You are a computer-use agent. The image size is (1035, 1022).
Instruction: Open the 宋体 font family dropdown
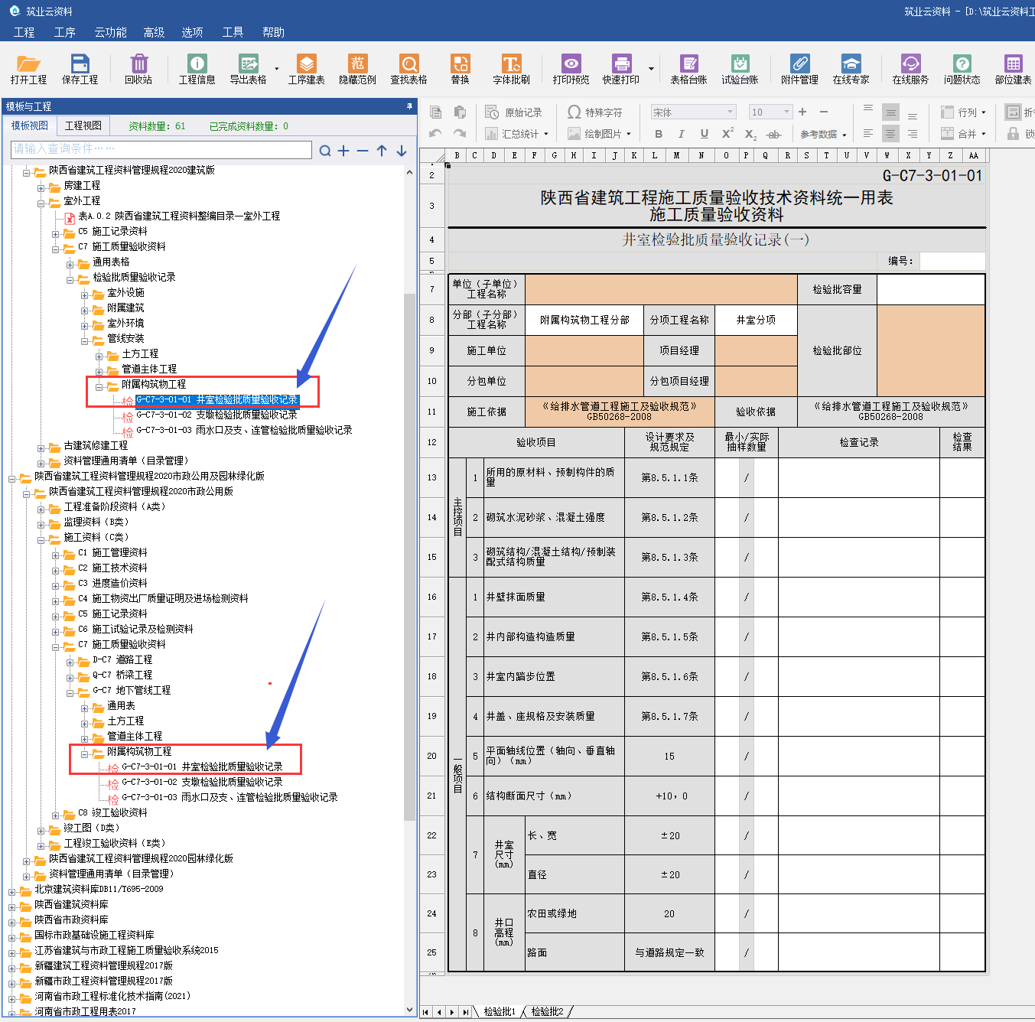731,112
